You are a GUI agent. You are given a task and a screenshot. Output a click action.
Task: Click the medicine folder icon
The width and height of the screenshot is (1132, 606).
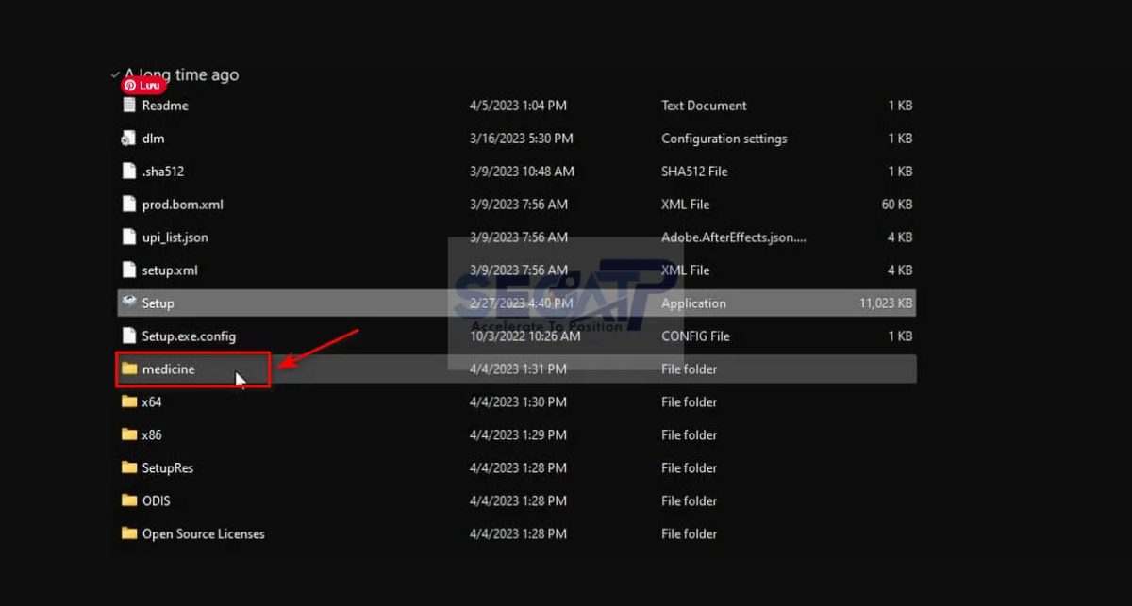pyautogui.click(x=129, y=369)
